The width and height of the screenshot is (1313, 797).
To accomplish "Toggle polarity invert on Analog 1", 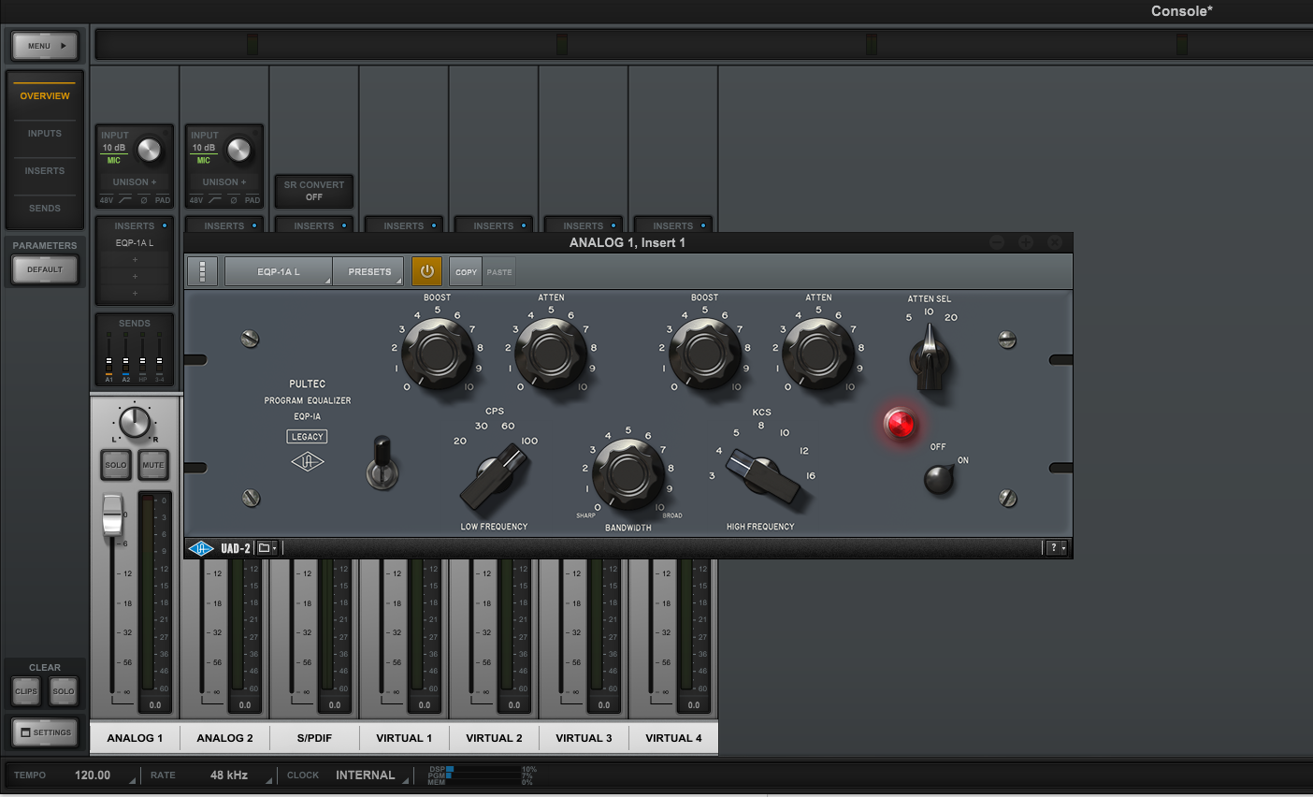I will [x=144, y=200].
